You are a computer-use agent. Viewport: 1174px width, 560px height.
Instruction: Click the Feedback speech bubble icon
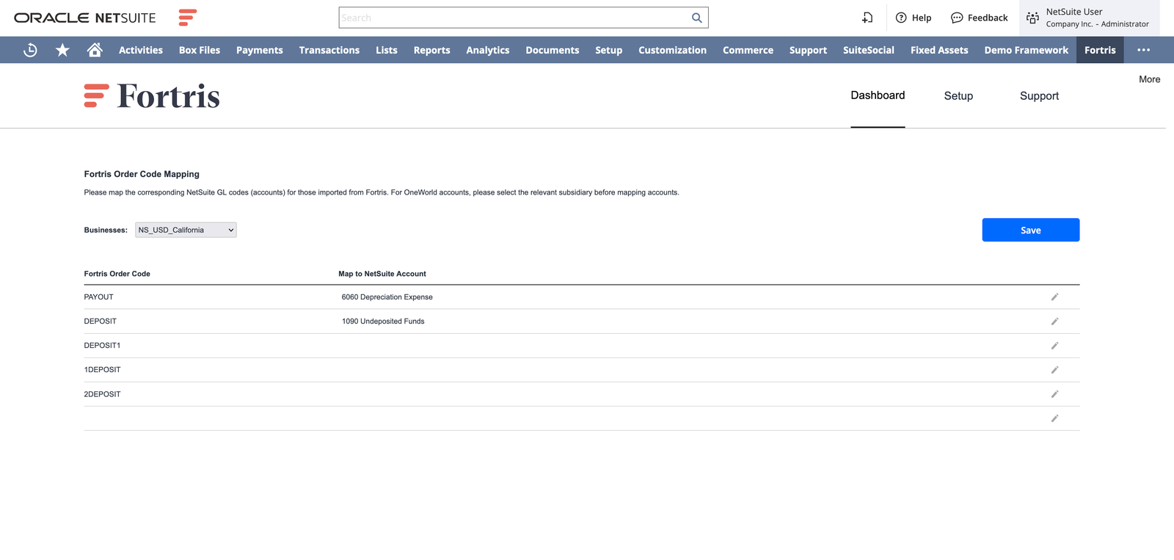tap(957, 18)
